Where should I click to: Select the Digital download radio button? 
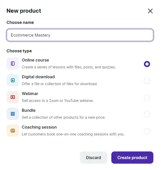tap(147, 81)
